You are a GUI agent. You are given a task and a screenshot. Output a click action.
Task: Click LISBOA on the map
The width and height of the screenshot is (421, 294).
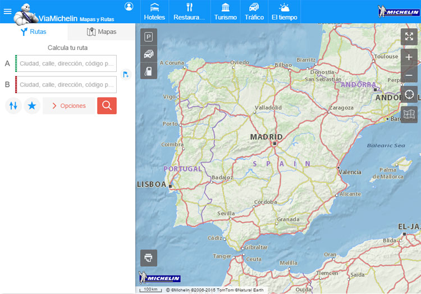coord(152,184)
